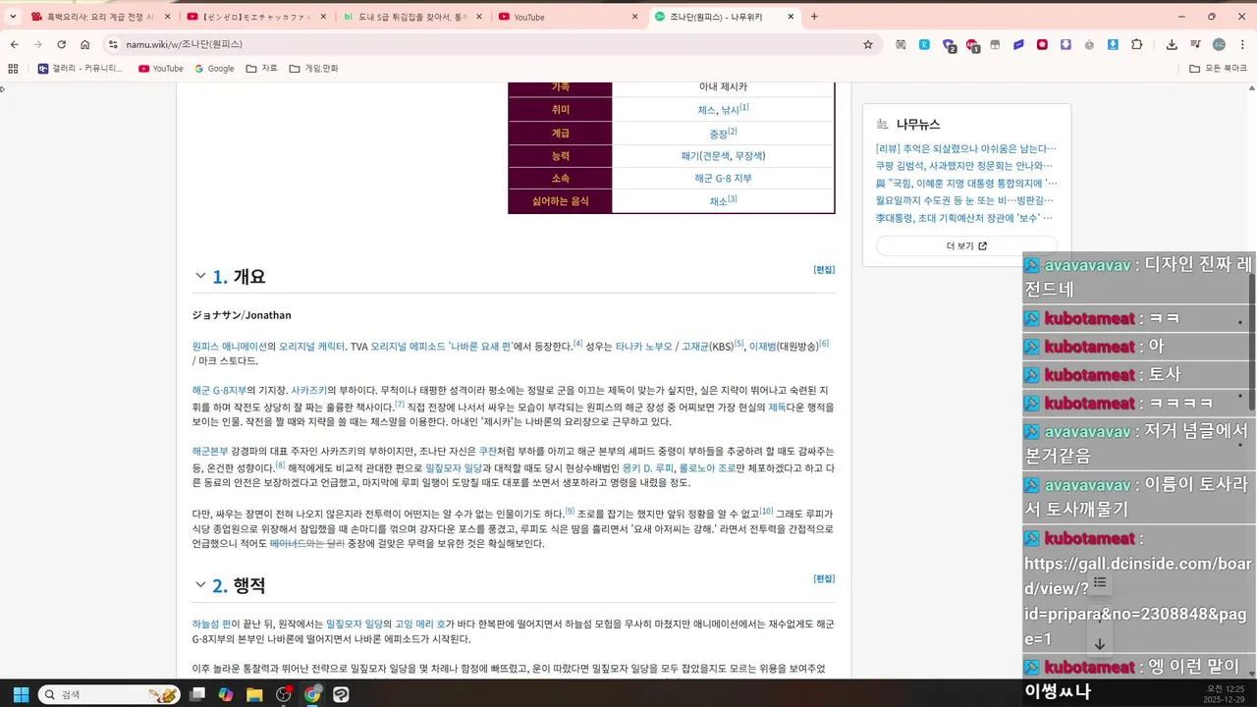The width and height of the screenshot is (1257, 707).
Task: Open the YouTube bookmark
Action: click(x=161, y=69)
